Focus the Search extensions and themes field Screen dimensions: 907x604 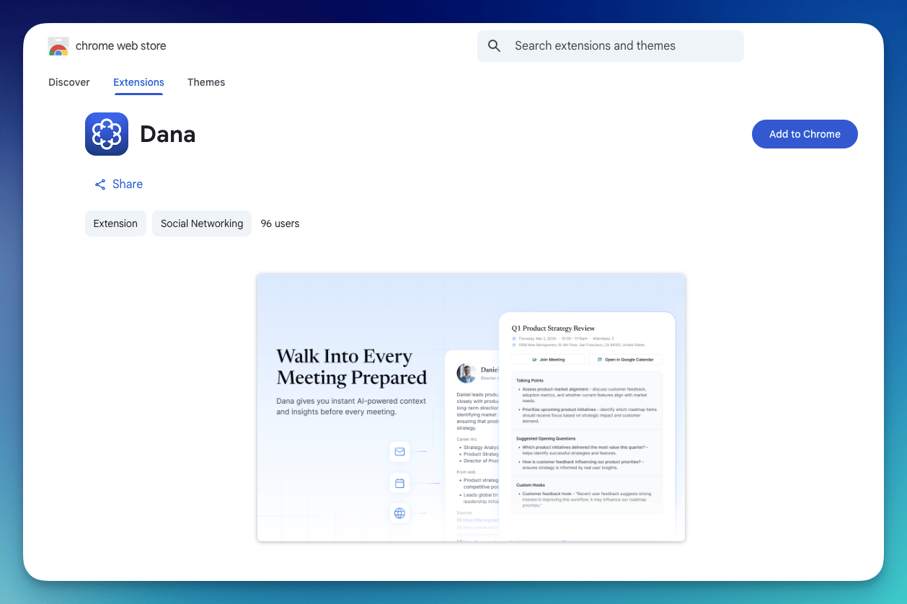(x=611, y=46)
